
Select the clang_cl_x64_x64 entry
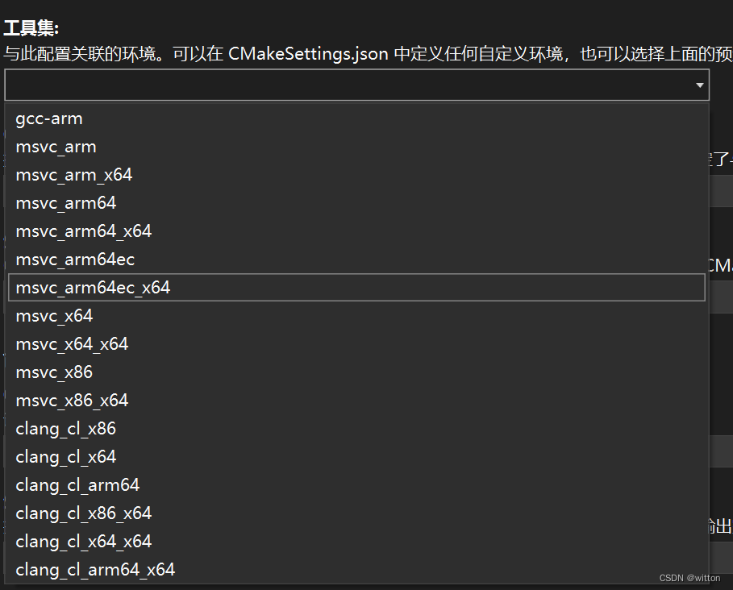pyautogui.click(x=83, y=541)
